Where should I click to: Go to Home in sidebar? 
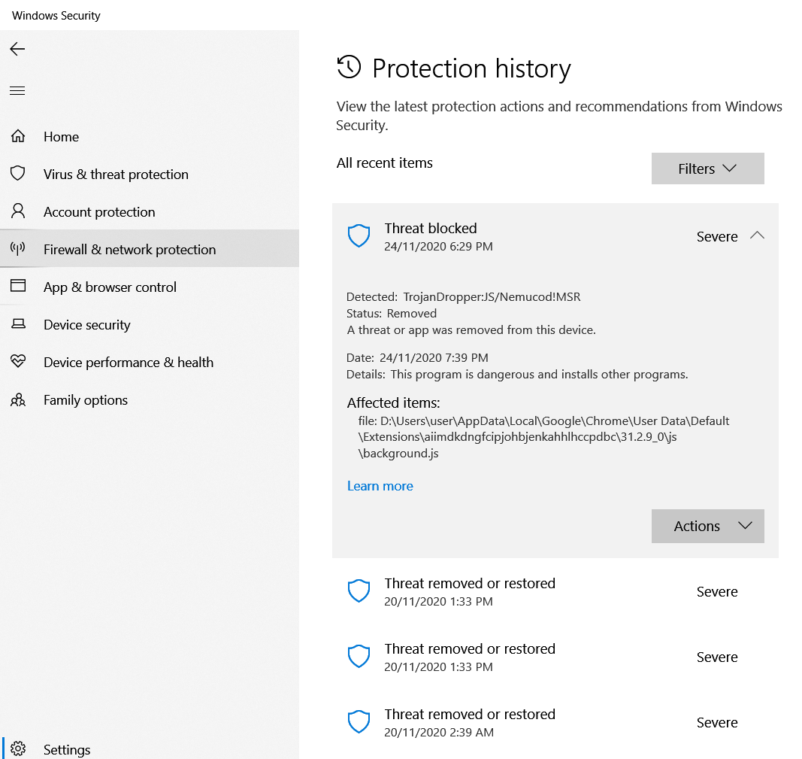(150, 137)
